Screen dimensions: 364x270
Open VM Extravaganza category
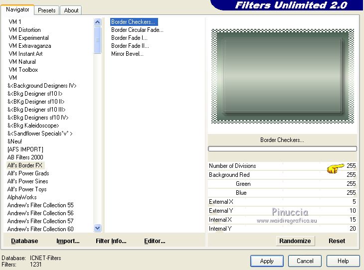coord(30,46)
